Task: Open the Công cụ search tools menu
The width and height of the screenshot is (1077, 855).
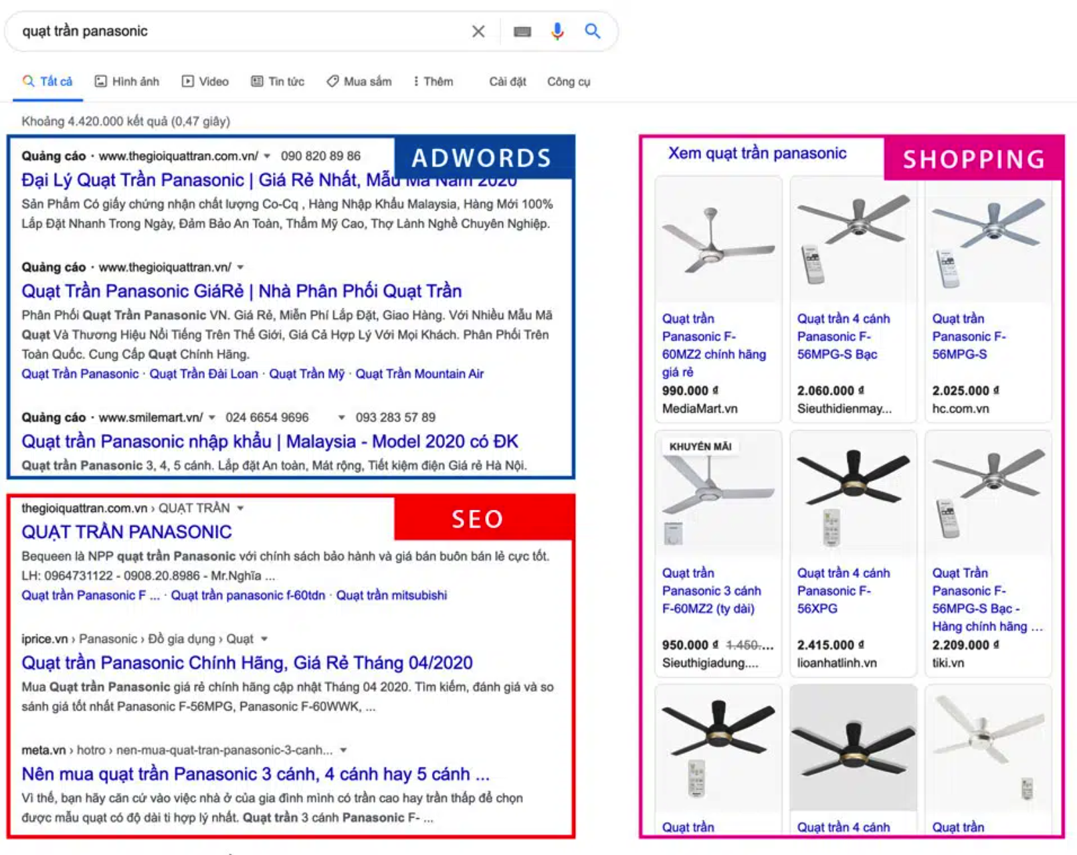Action: click(569, 81)
